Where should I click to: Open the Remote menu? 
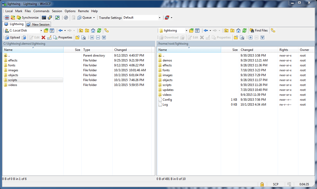click(84, 11)
